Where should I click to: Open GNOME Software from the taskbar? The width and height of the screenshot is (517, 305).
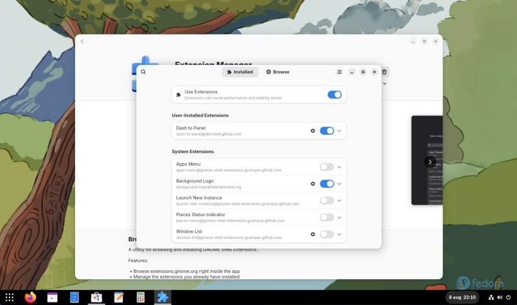pos(96,297)
